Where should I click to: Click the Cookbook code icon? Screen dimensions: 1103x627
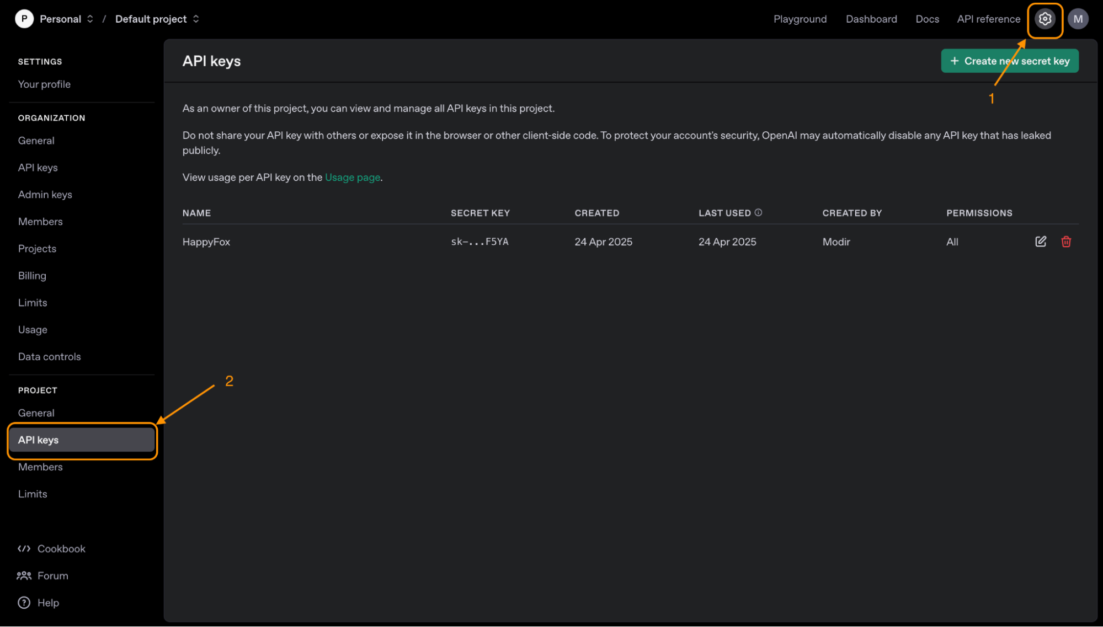pos(24,549)
